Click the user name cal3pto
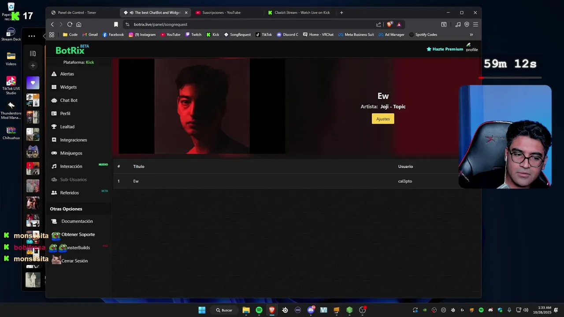This screenshot has width=564, height=317. coord(405,181)
